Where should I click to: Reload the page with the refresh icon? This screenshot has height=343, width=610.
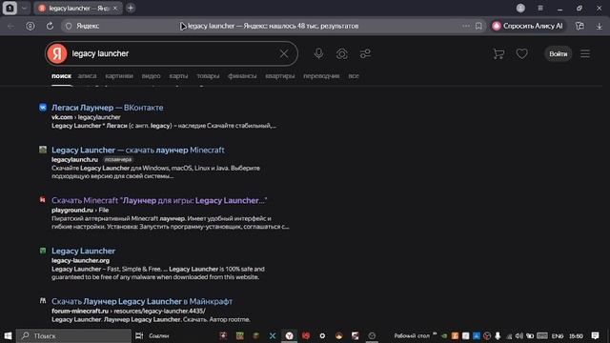pos(50,26)
